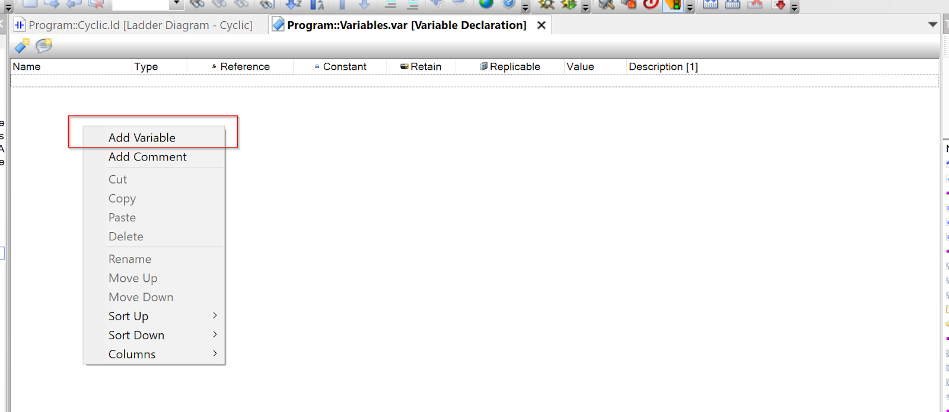Select Move Up in the context menu
949x412 pixels.
click(154, 278)
